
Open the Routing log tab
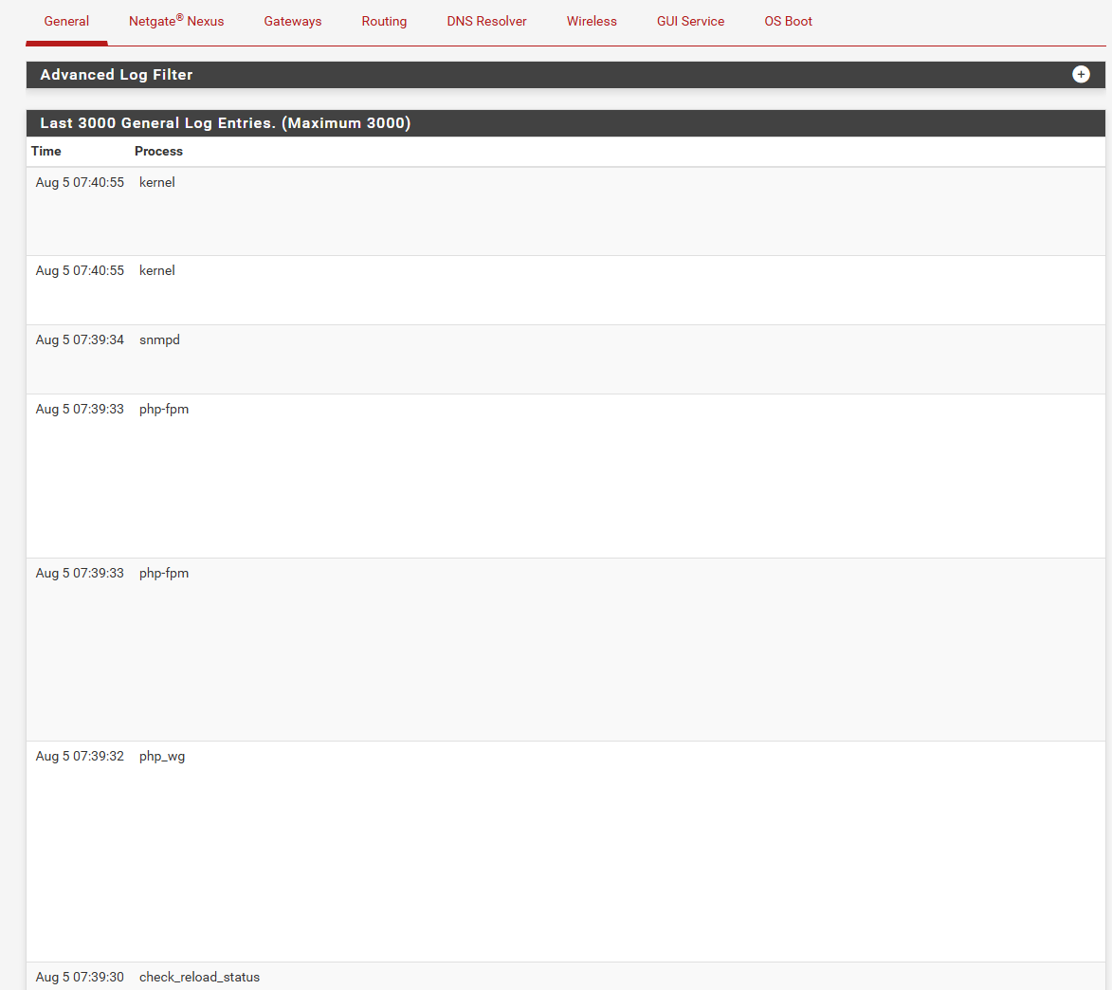coord(384,21)
